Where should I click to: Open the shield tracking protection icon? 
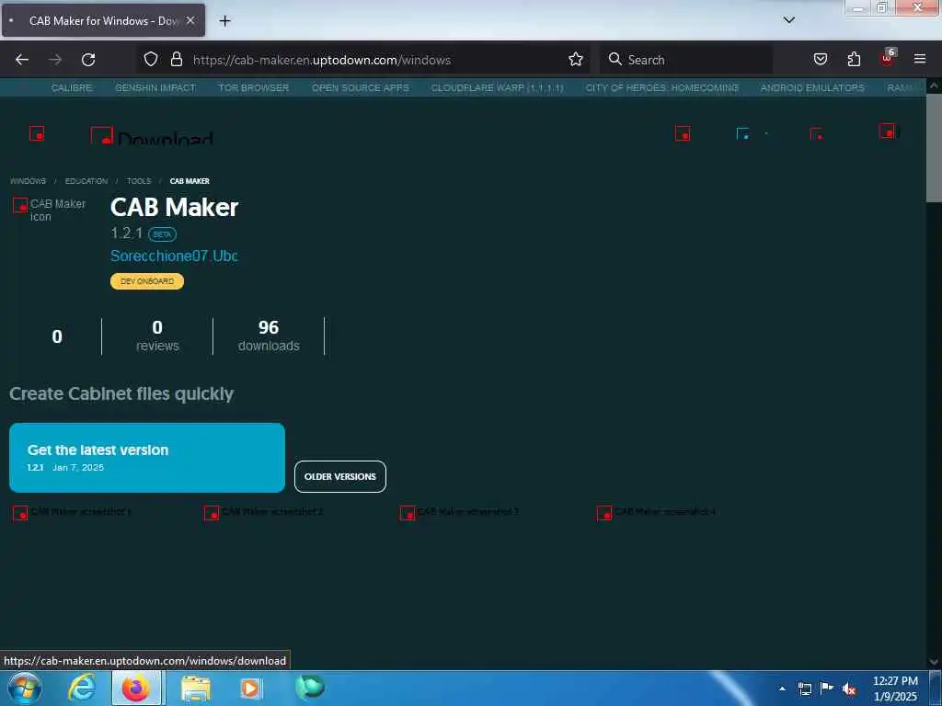click(x=151, y=59)
